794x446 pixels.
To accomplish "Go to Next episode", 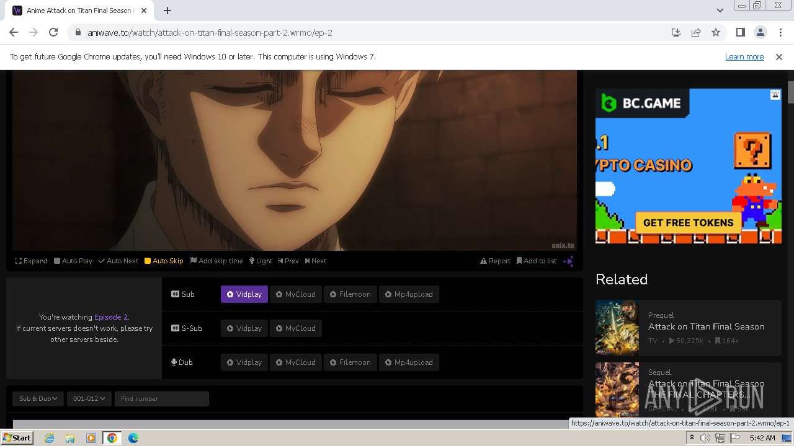I will pyautogui.click(x=316, y=261).
